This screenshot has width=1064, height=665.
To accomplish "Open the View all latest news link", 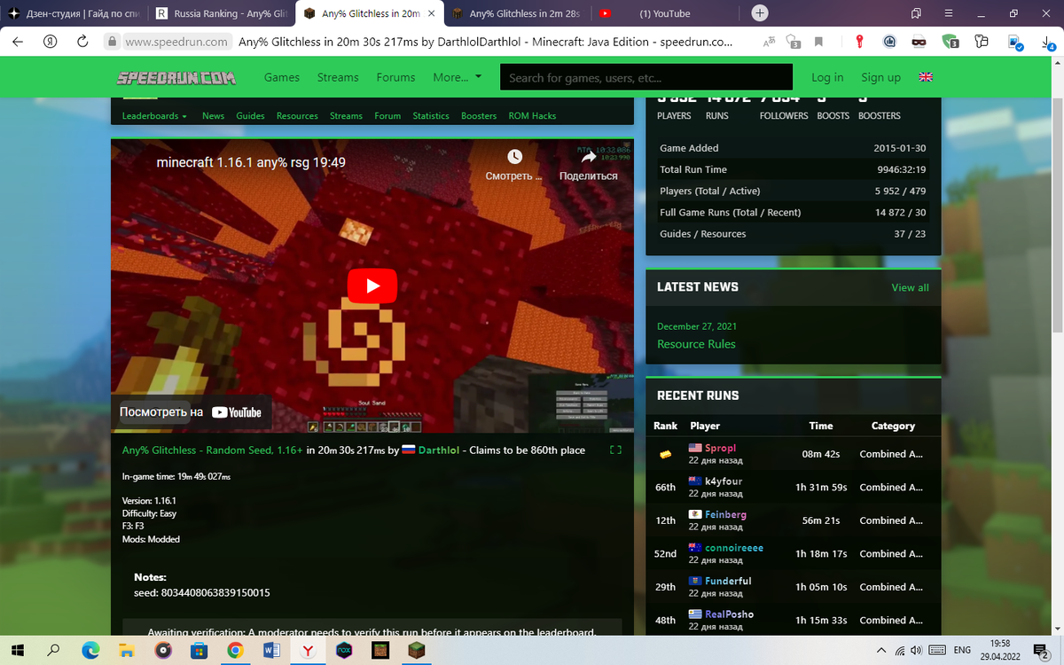I will 910,287.
